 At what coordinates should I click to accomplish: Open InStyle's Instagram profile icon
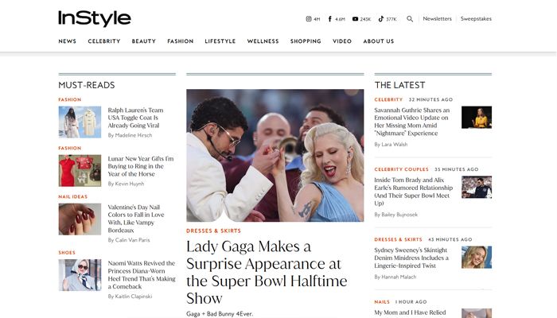(x=309, y=19)
